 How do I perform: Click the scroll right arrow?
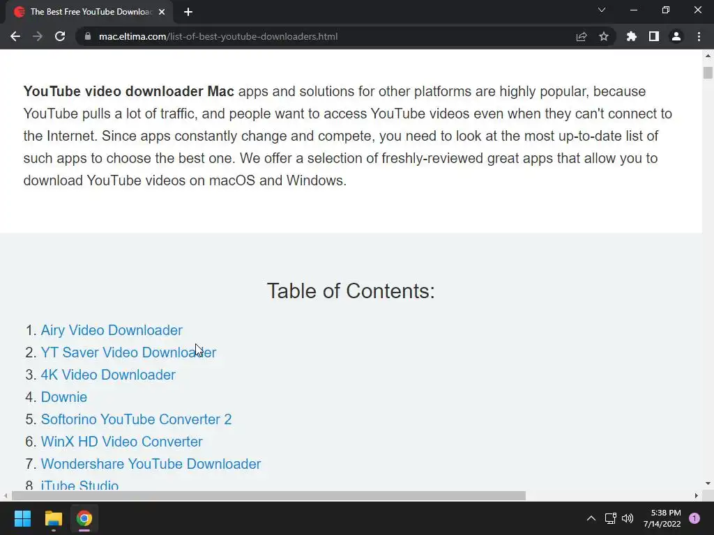pos(697,495)
